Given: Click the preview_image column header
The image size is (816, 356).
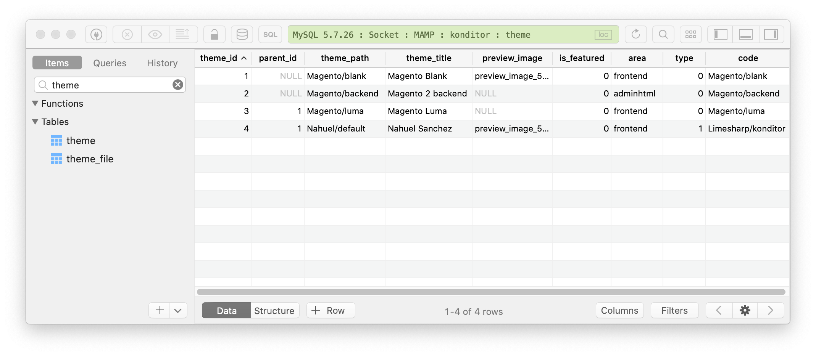Looking at the screenshot, I should (x=512, y=58).
